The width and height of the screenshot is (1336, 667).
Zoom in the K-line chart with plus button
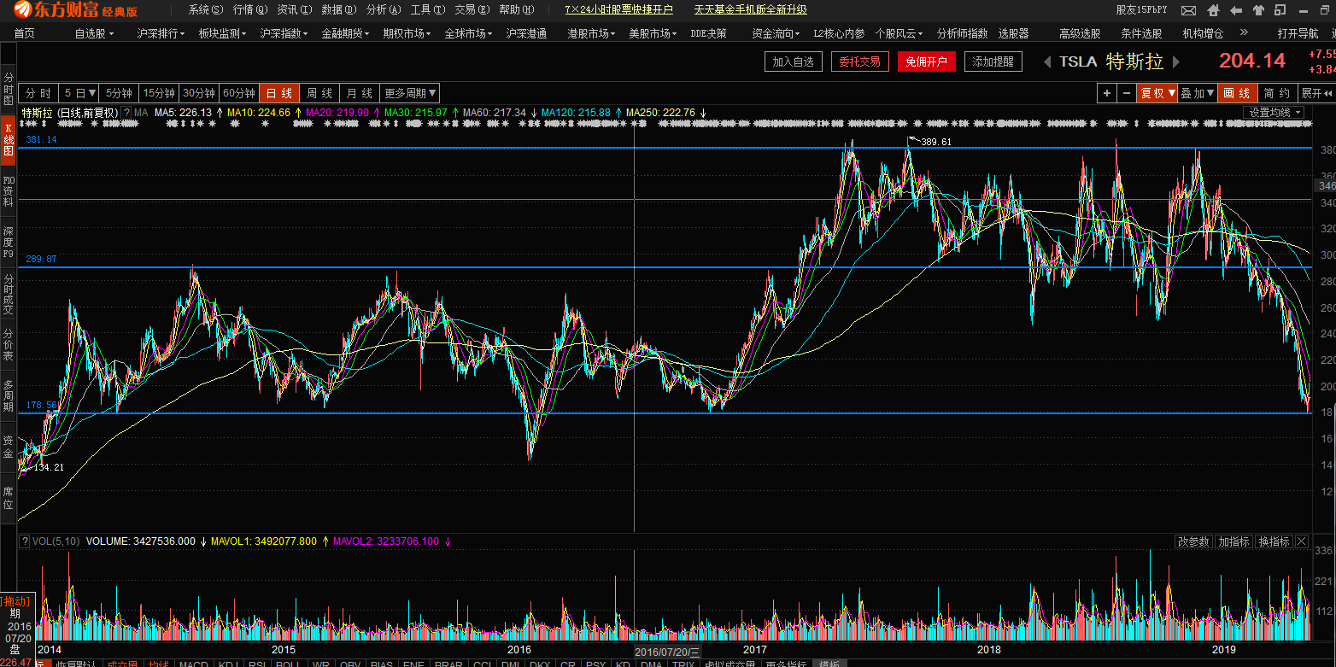pyautogui.click(x=1107, y=93)
